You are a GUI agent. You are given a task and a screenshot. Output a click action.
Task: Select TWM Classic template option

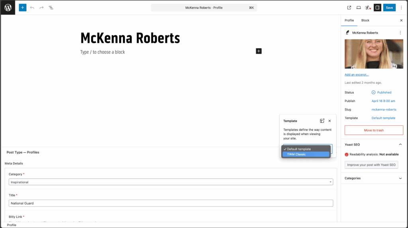point(306,154)
